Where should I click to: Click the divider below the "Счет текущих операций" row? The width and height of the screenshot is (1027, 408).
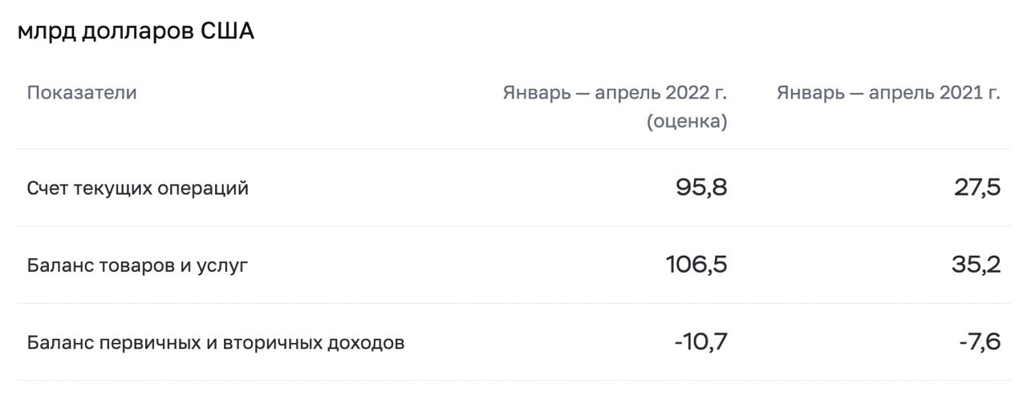(x=513, y=226)
